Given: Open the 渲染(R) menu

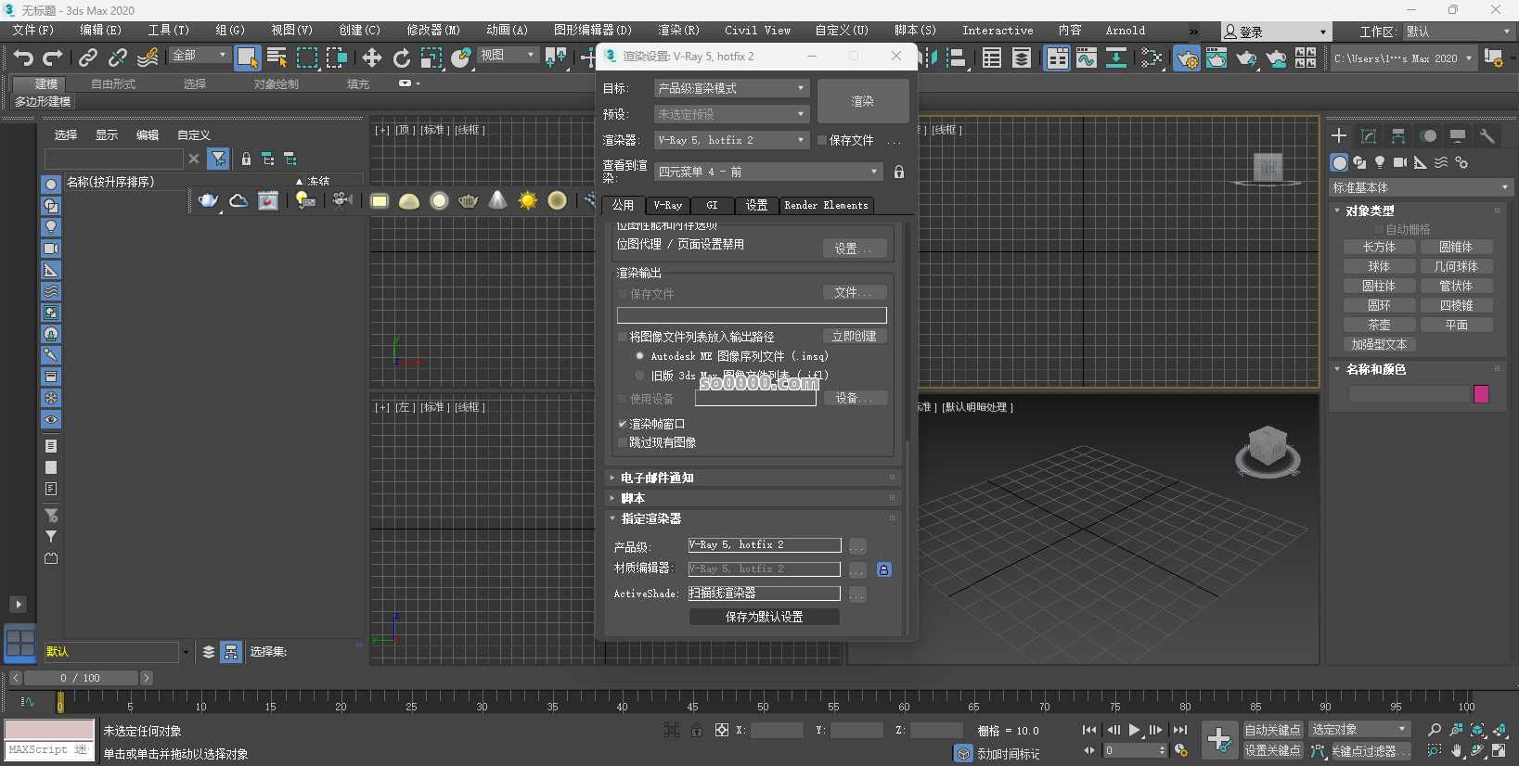Looking at the screenshot, I should tap(678, 31).
